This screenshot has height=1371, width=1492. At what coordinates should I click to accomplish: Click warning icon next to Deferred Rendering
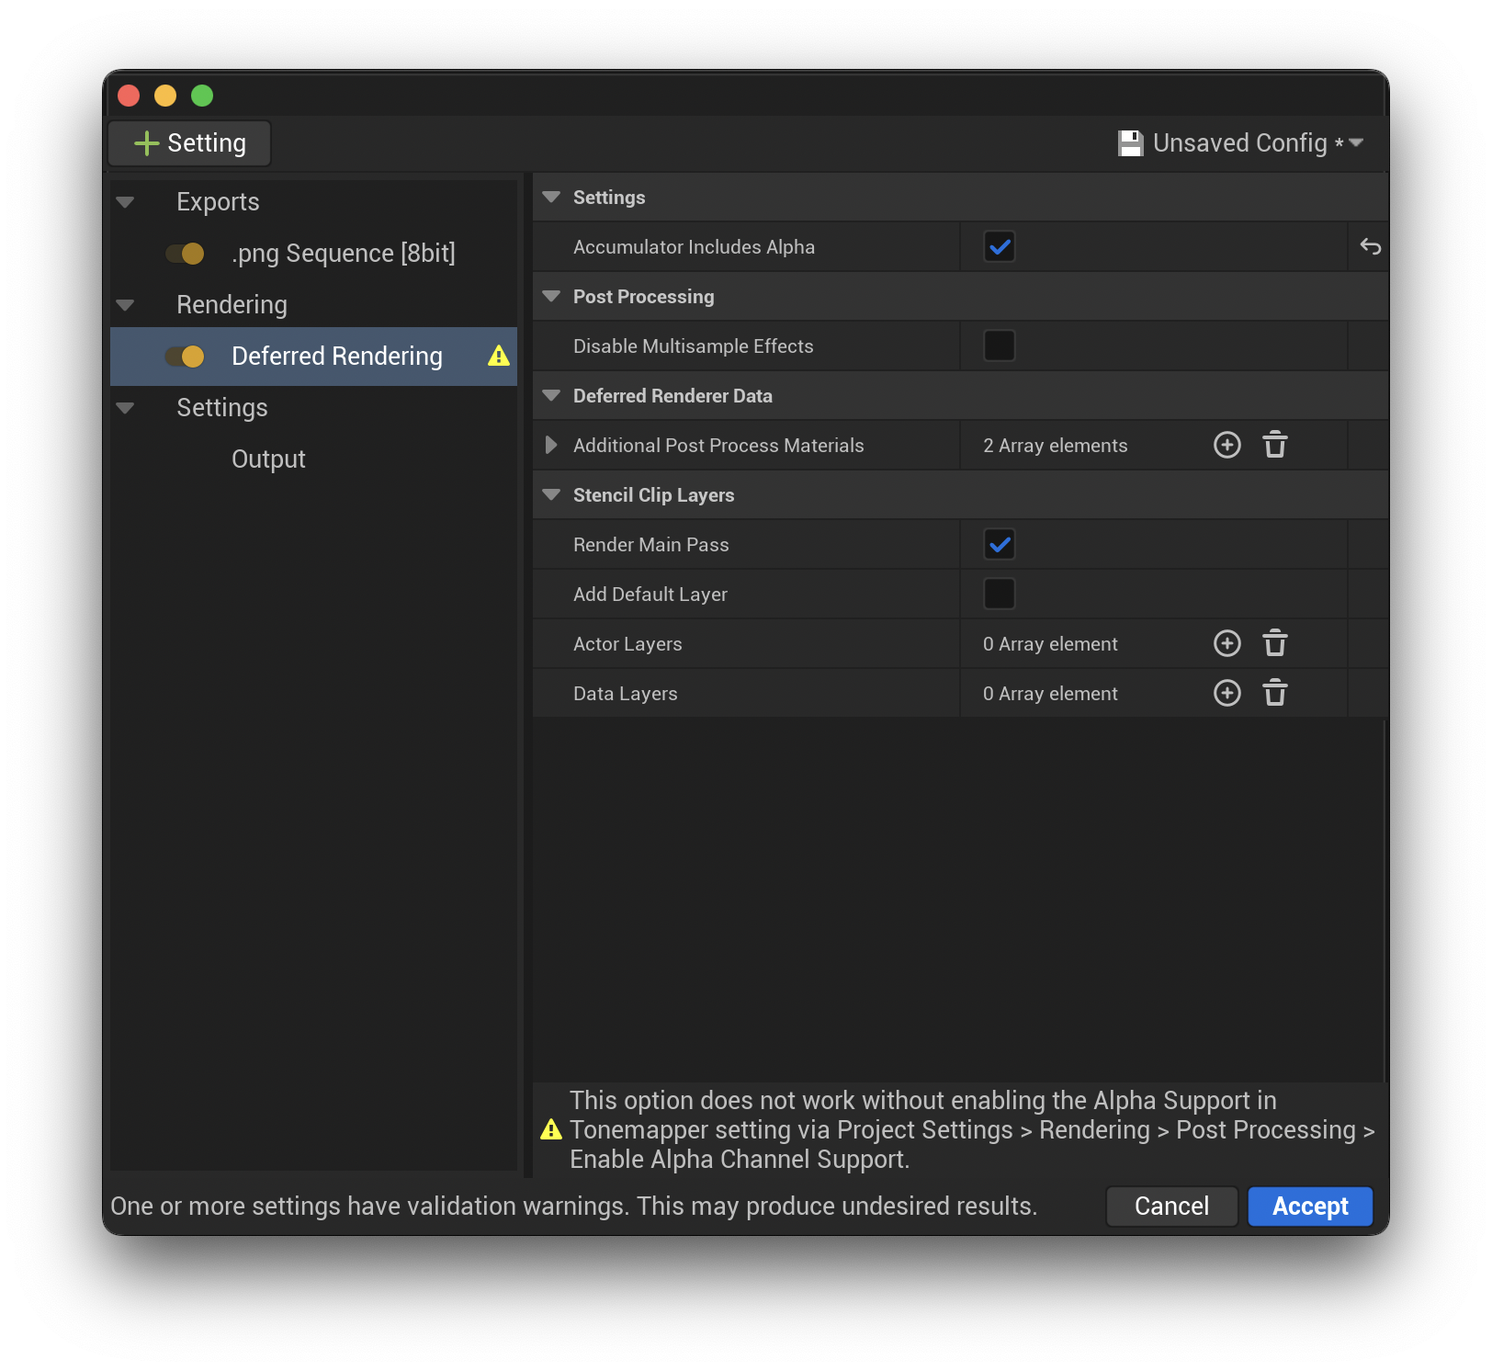499,357
